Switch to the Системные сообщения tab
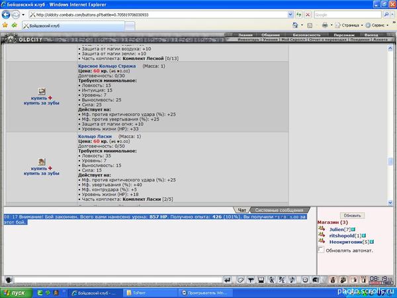The image size is (397, 298). pos(279,210)
